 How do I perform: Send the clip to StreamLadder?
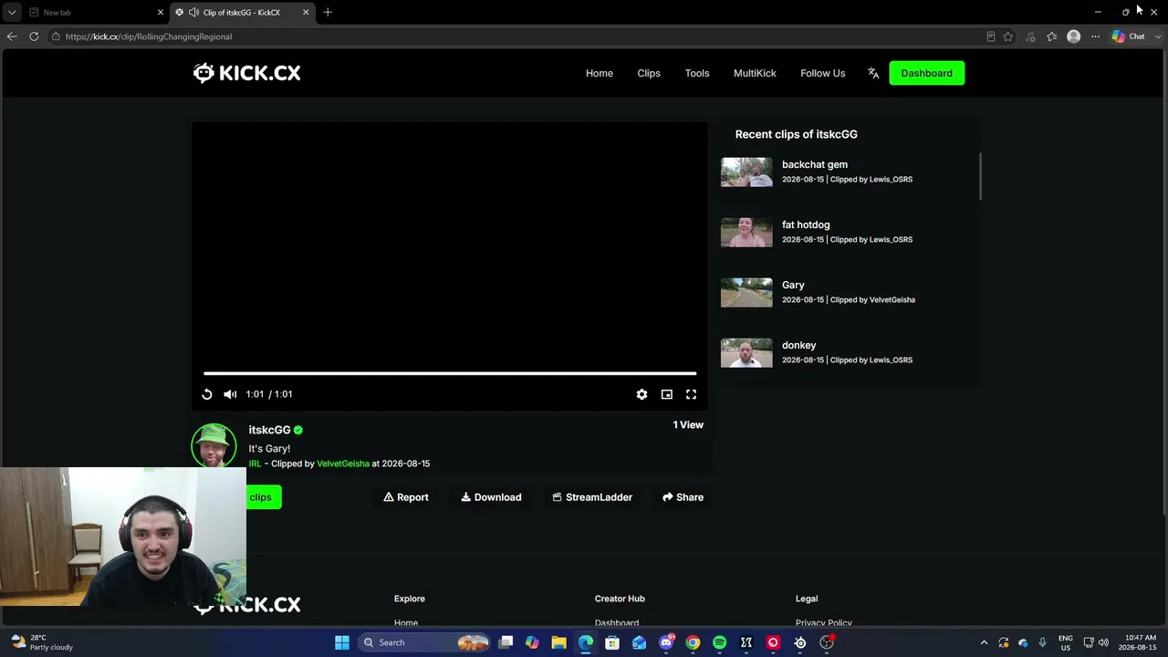click(592, 497)
